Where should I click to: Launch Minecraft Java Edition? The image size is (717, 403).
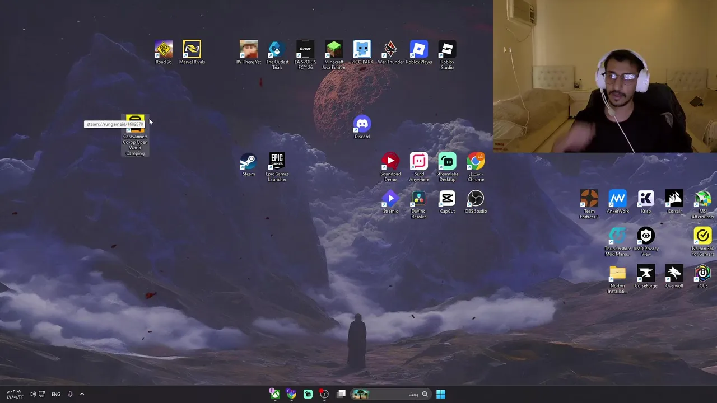click(334, 55)
